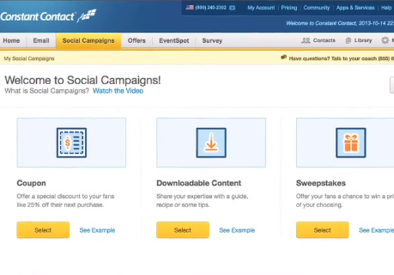Image resolution: width=394 pixels, height=275 pixels.
Task: Click the Library book icon
Action: [348, 41]
